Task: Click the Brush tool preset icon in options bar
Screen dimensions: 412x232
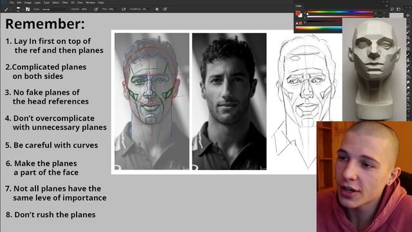Action: pyautogui.click(x=6, y=9)
